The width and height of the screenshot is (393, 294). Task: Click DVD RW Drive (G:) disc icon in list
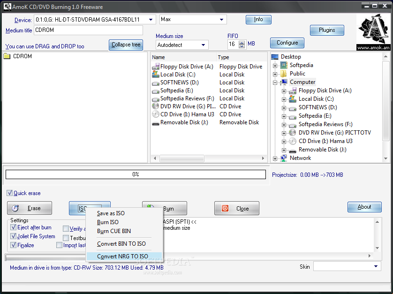pyautogui.click(x=156, y=106)
